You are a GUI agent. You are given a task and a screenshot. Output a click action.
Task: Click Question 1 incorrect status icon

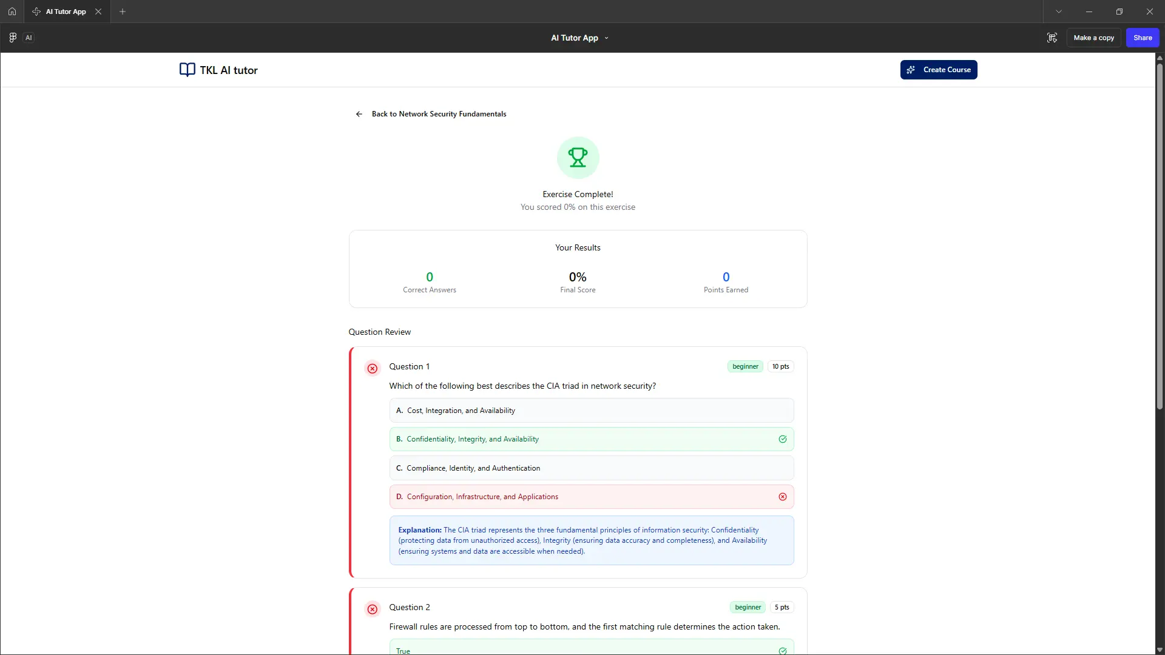click(x=373, y=368)
